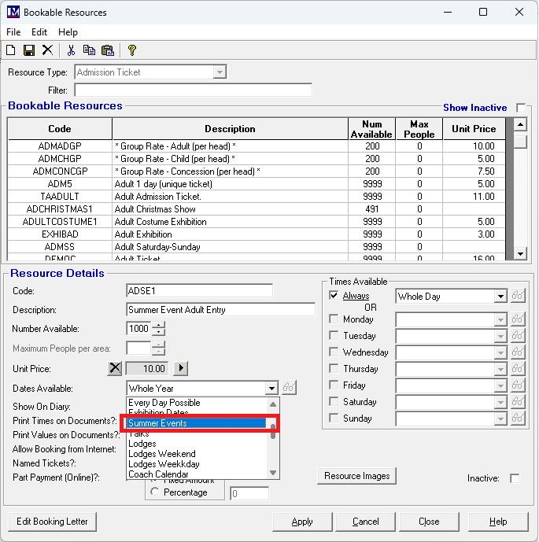The width and height of the screenshot is (539, 542).
Task: Open the Edit menu
Action: pos(39,32)
